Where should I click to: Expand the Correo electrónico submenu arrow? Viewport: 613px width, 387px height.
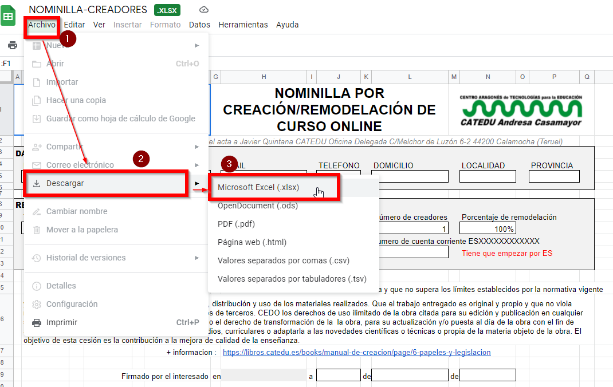(x=197, y=165)
